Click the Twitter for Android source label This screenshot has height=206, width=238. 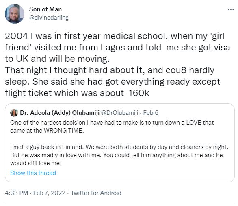96,193
